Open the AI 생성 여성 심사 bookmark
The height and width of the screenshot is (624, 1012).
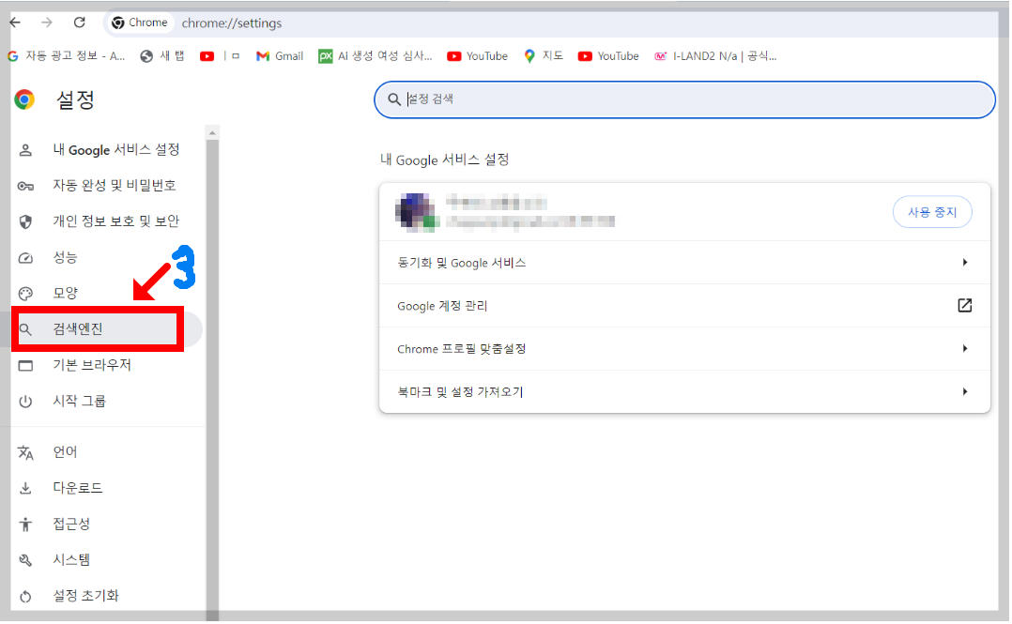375,55
